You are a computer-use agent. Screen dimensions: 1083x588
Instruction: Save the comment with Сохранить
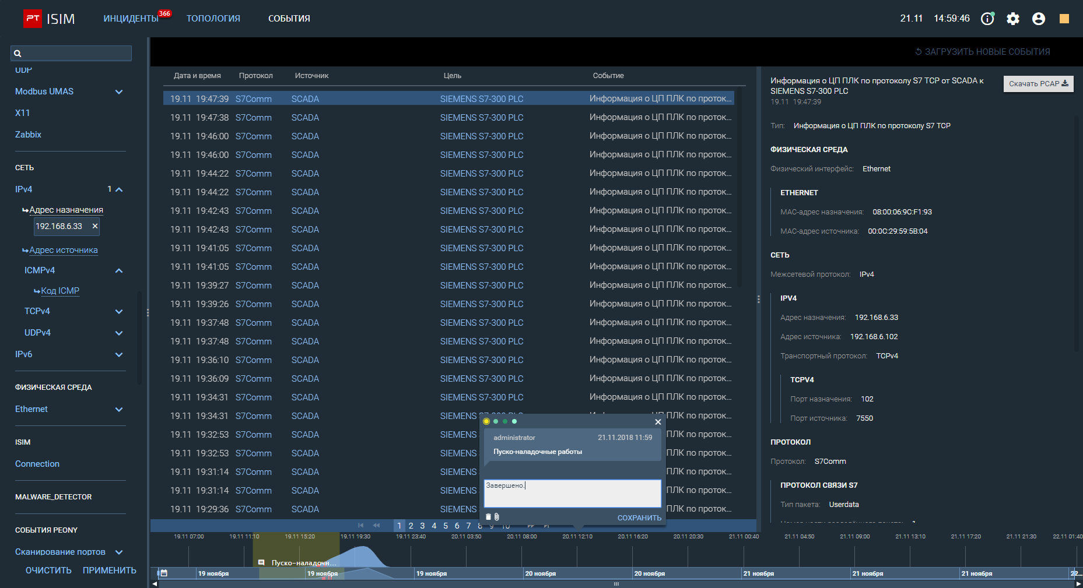coord(639,518)
